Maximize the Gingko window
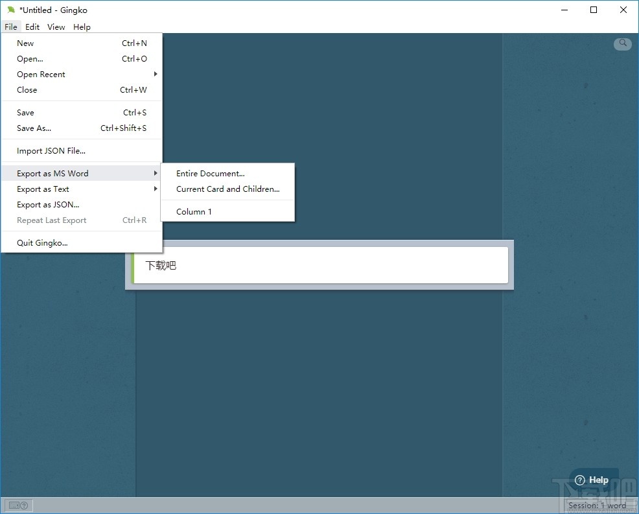 coord(594,10)
